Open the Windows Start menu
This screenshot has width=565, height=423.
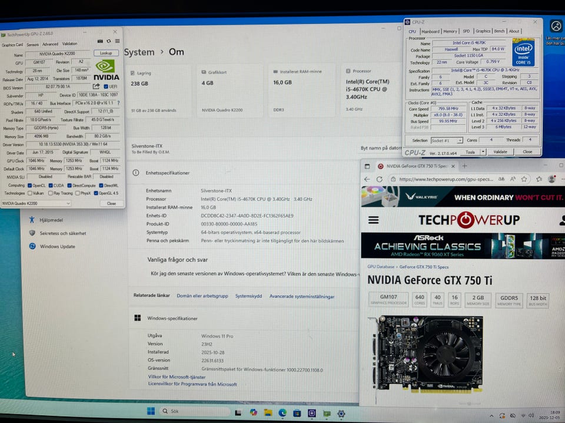(151, 411)
